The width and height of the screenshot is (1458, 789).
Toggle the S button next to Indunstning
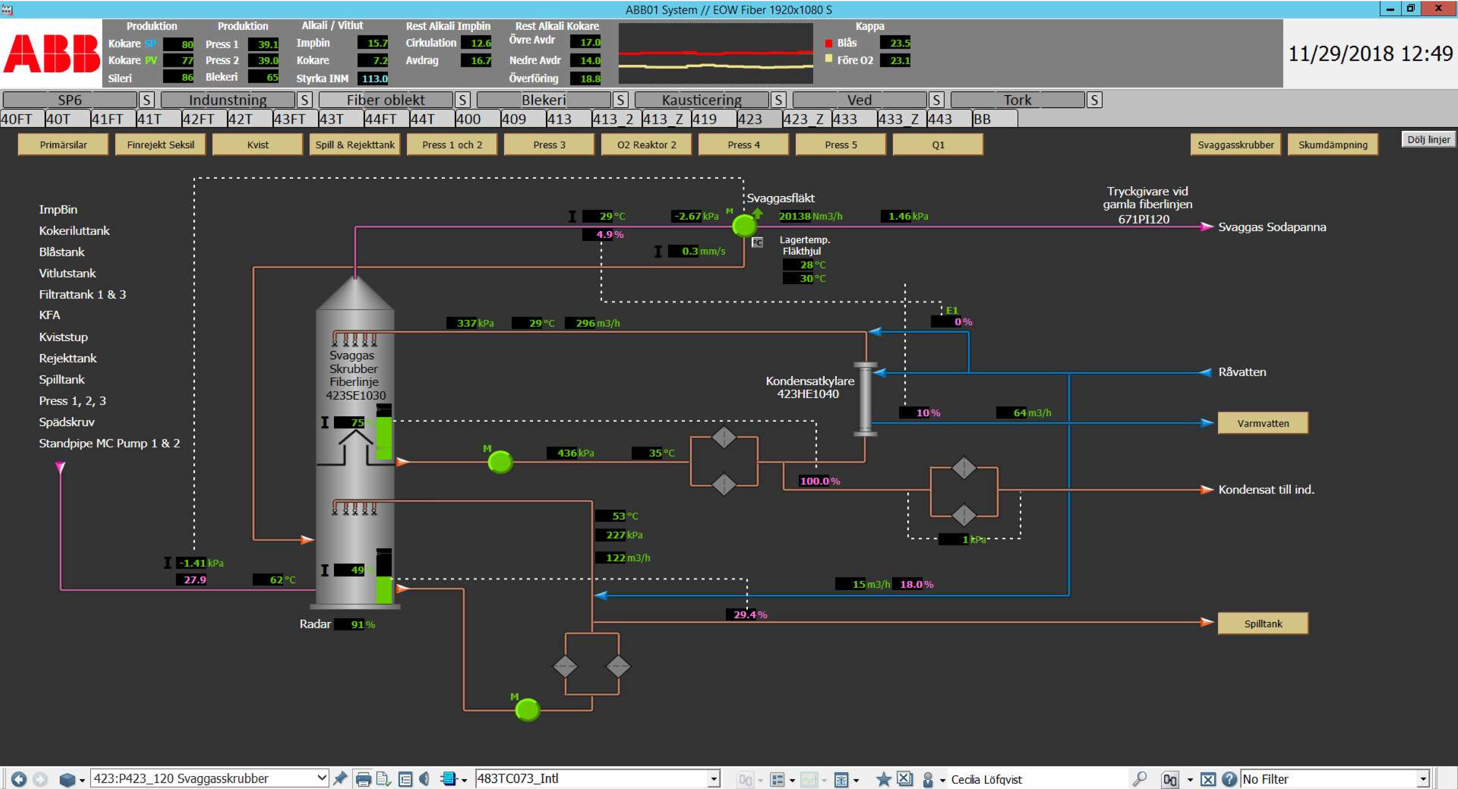[x=304, y=100]
